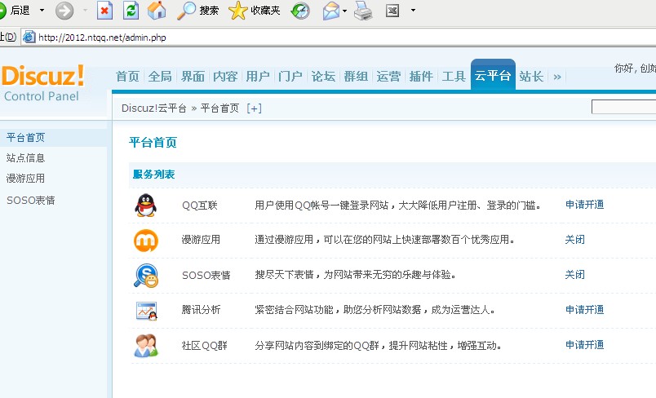
Task: Select 站点信息 in the sidebar
Action: pos(25,158)
